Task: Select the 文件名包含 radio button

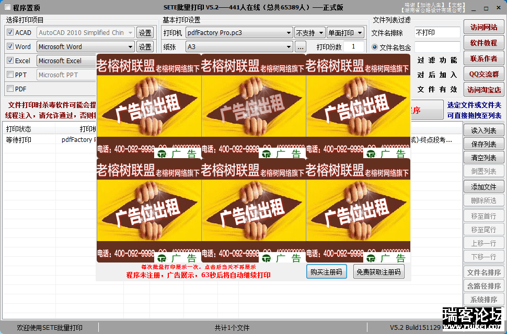Action: coord(375,47)
